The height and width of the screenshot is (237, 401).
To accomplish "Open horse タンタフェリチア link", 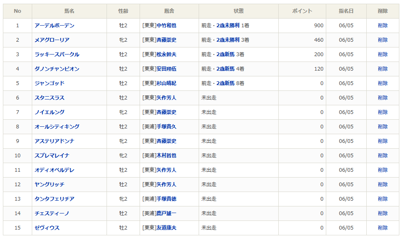I will pyautogui.click(x=55, y=199).
